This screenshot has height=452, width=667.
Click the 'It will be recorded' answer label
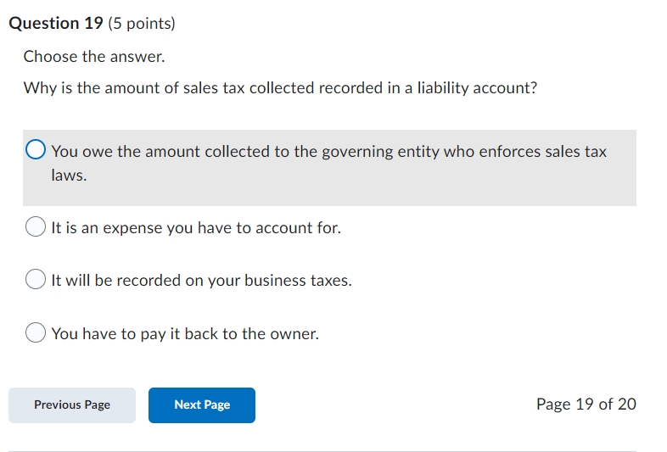click(x=201, y=281)
